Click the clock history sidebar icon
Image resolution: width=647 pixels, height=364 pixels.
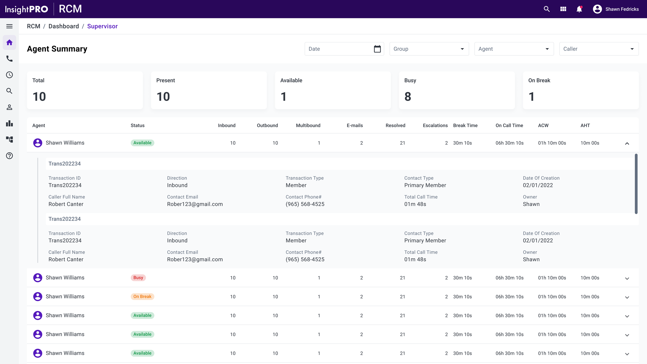pyautogui.click(x=9, y=75)
